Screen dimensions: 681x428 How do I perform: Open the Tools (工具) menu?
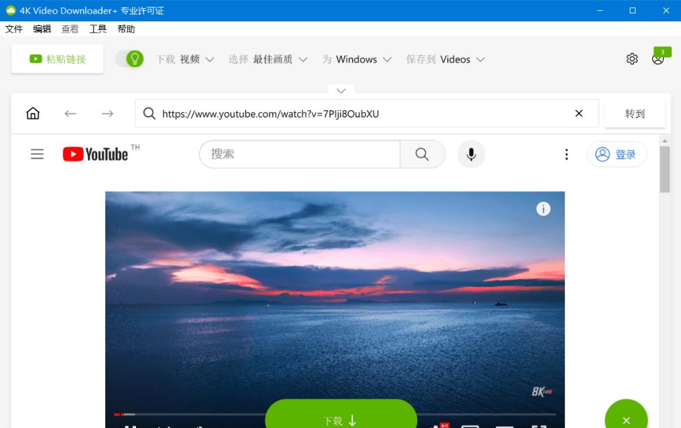(x=98, y=29)
